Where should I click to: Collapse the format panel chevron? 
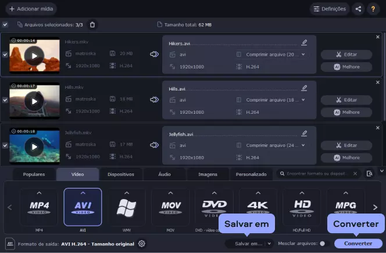click(x=381, y=171)
